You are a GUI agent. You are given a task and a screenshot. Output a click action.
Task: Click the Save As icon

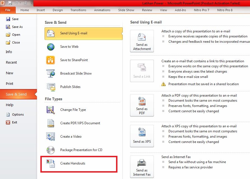8,27
